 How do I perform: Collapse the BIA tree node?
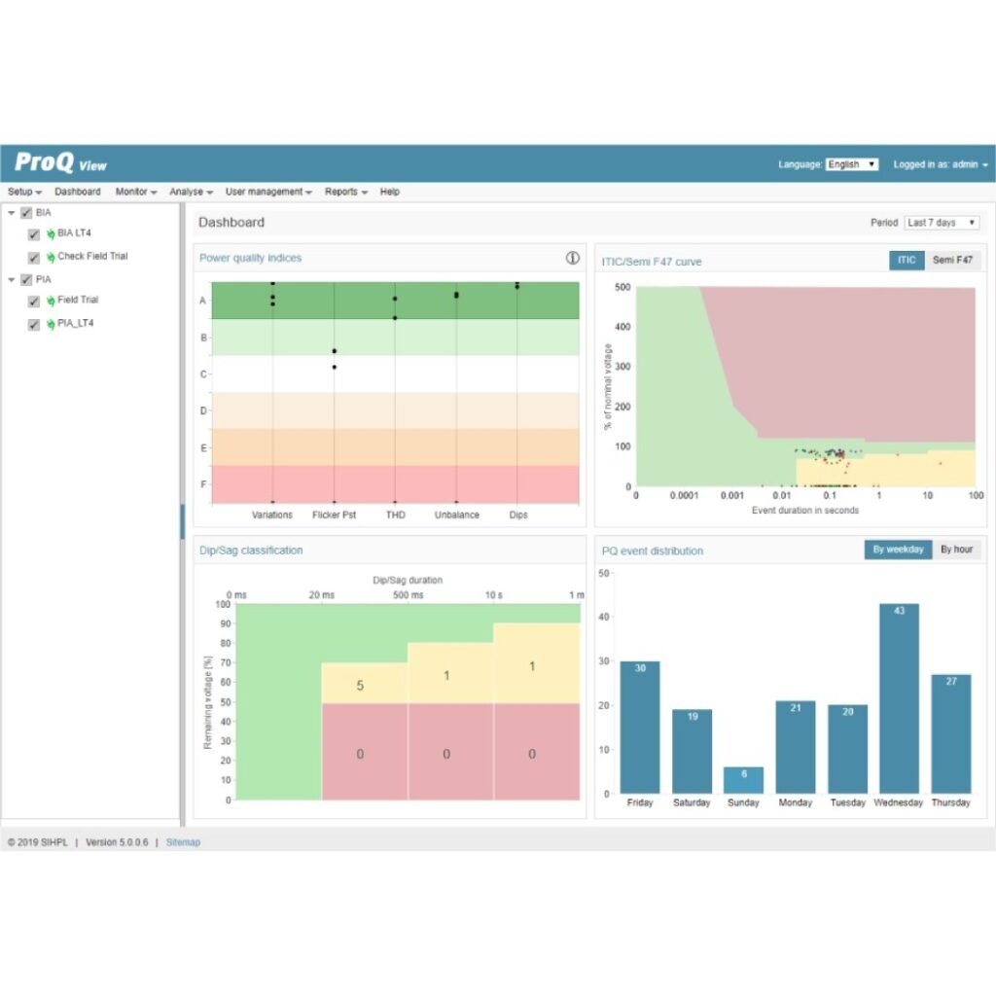[x=12, y=213]
